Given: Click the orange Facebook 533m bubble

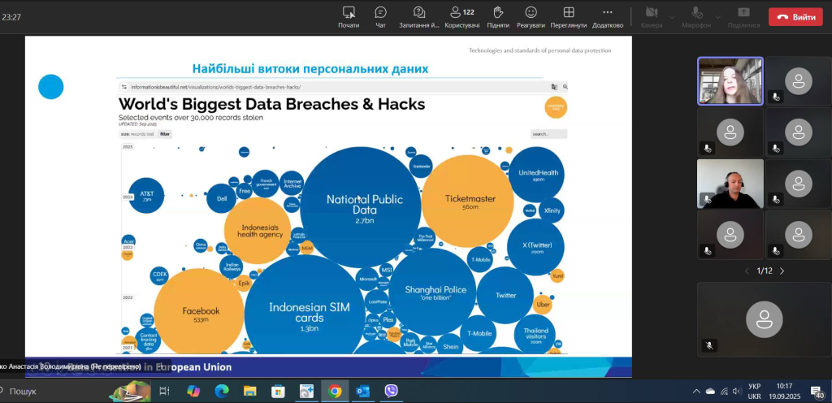Looking at the screenshot, I should [x=199, y=313].
